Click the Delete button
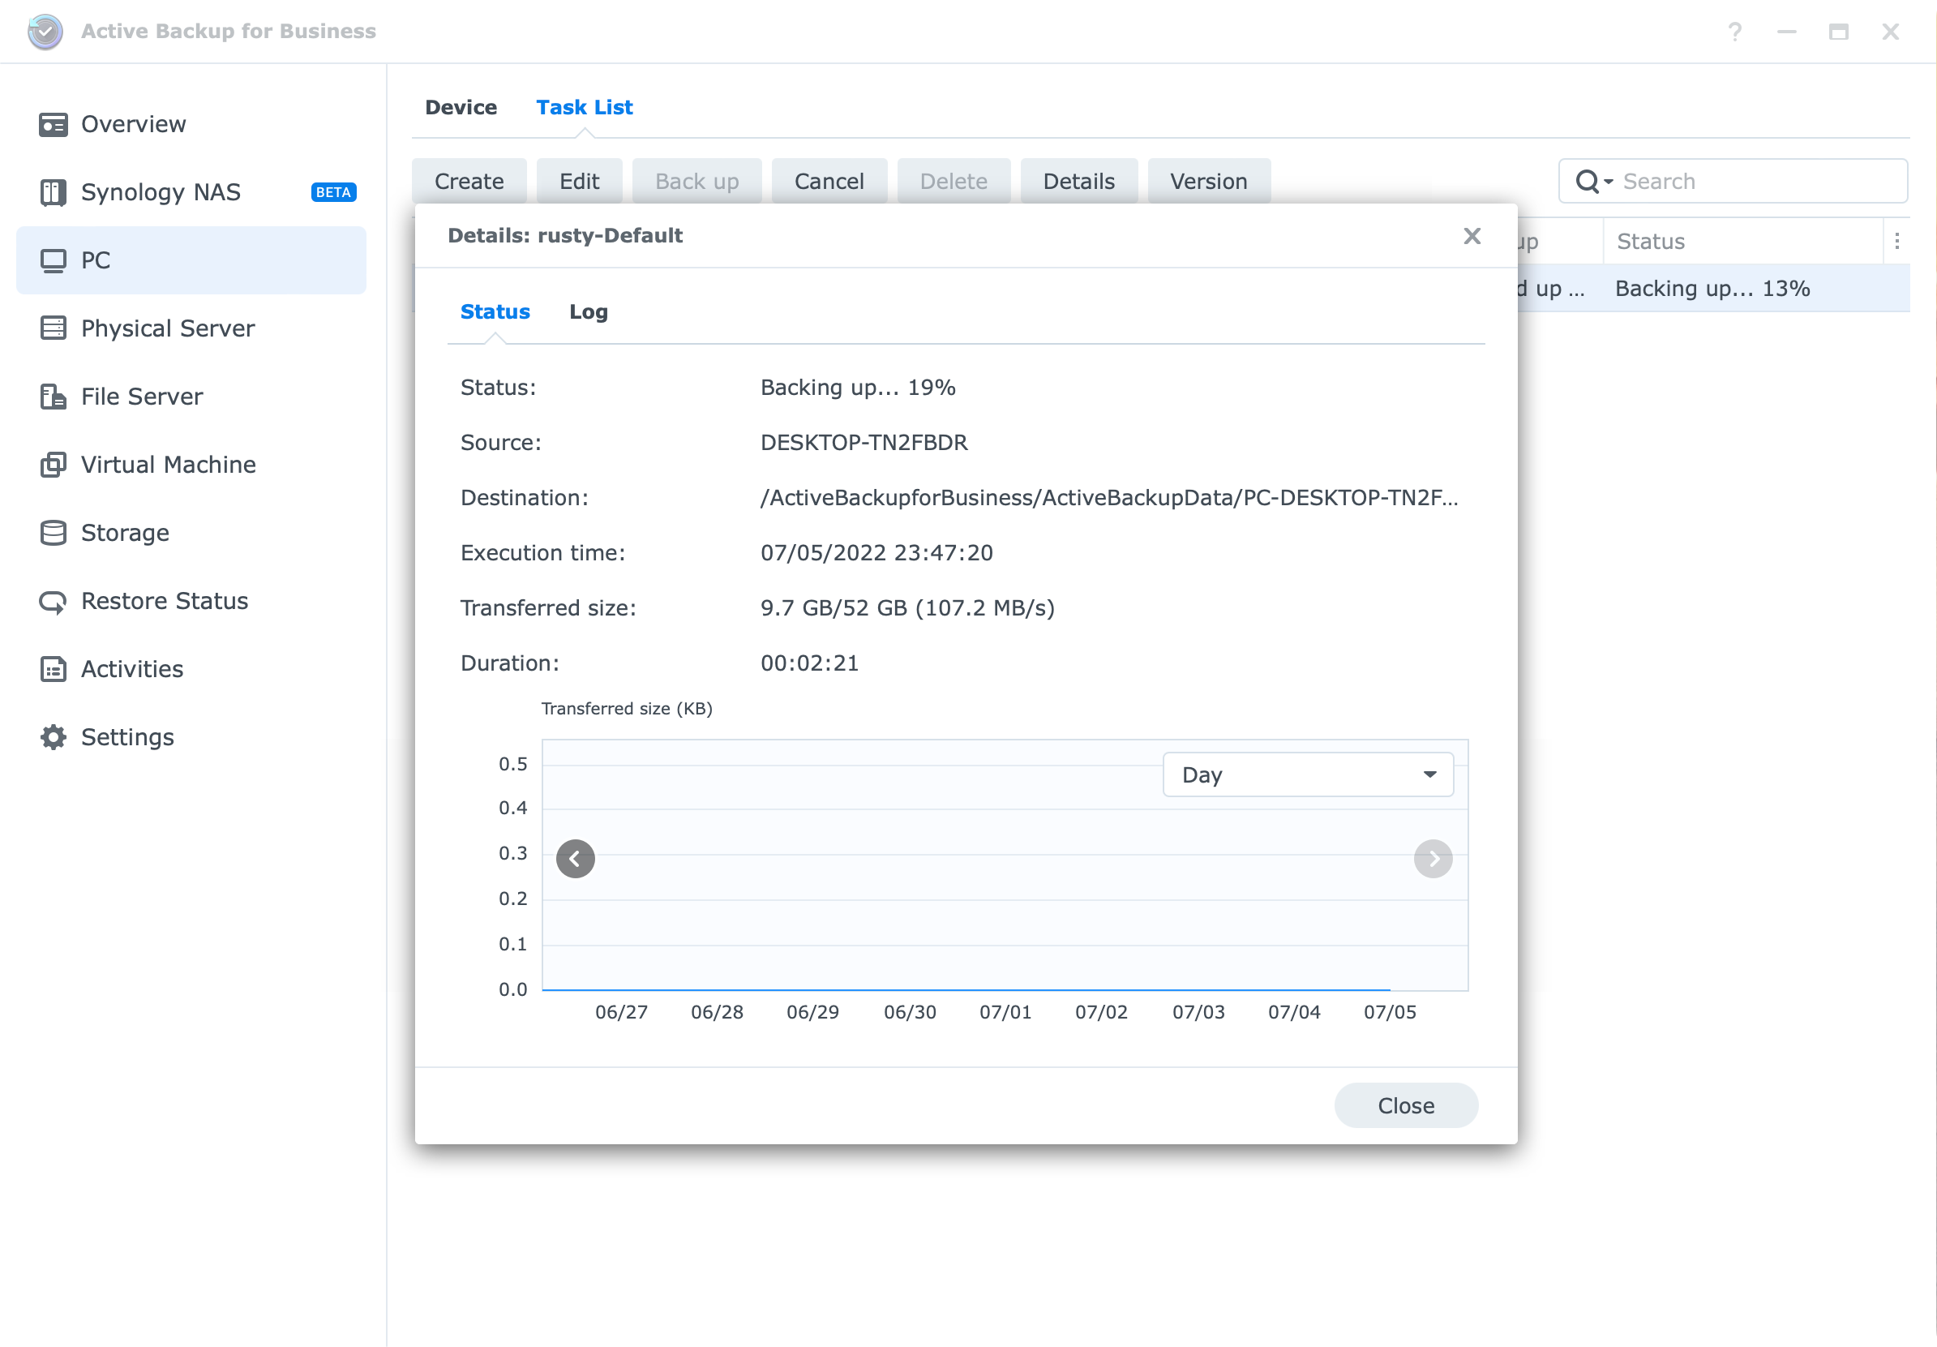The height and width of the screenshot is (1347, 1937). pyautogui.click(x=954, y=182)
